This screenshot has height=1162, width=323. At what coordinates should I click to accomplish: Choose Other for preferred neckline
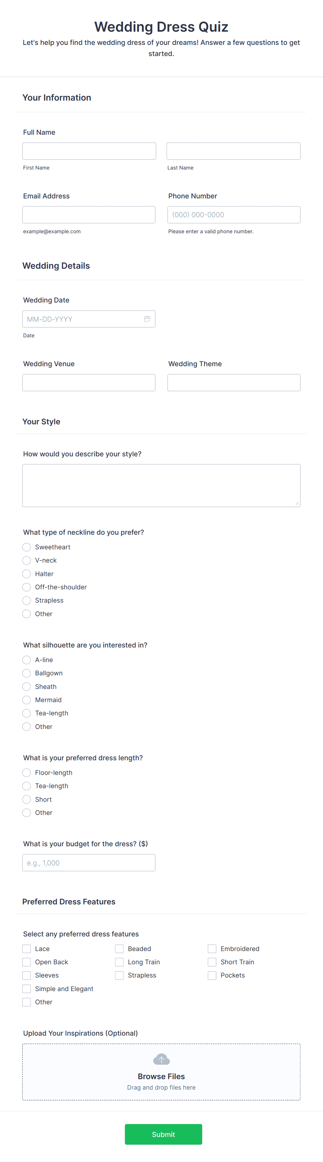click(x=26, y=614)
